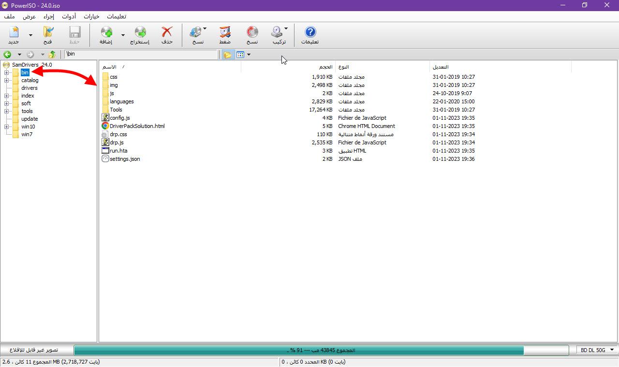Click the grey forward navigation arrow
The image size is (619, 367).
(30, 55)
